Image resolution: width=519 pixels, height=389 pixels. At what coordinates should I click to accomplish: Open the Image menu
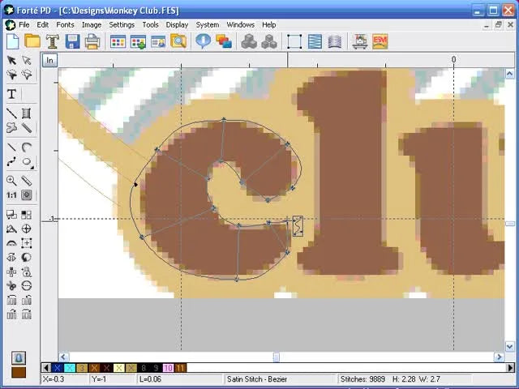[x=92, y=25]
